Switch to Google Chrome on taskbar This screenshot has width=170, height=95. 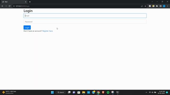tap(98, 92)
